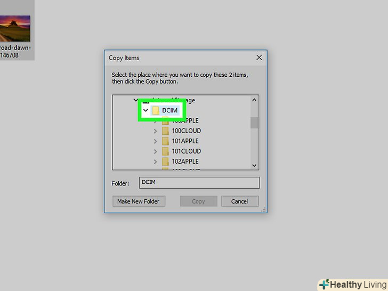Screen dimensions: 388x291
Task: Click the 101CLOUD folder icon
Action: 165,151
